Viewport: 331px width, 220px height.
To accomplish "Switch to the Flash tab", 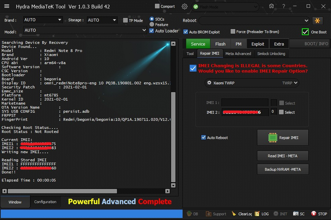I will point(220,44).
